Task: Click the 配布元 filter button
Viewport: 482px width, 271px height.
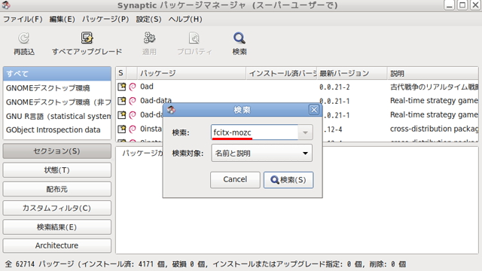Action: (57, 189)
